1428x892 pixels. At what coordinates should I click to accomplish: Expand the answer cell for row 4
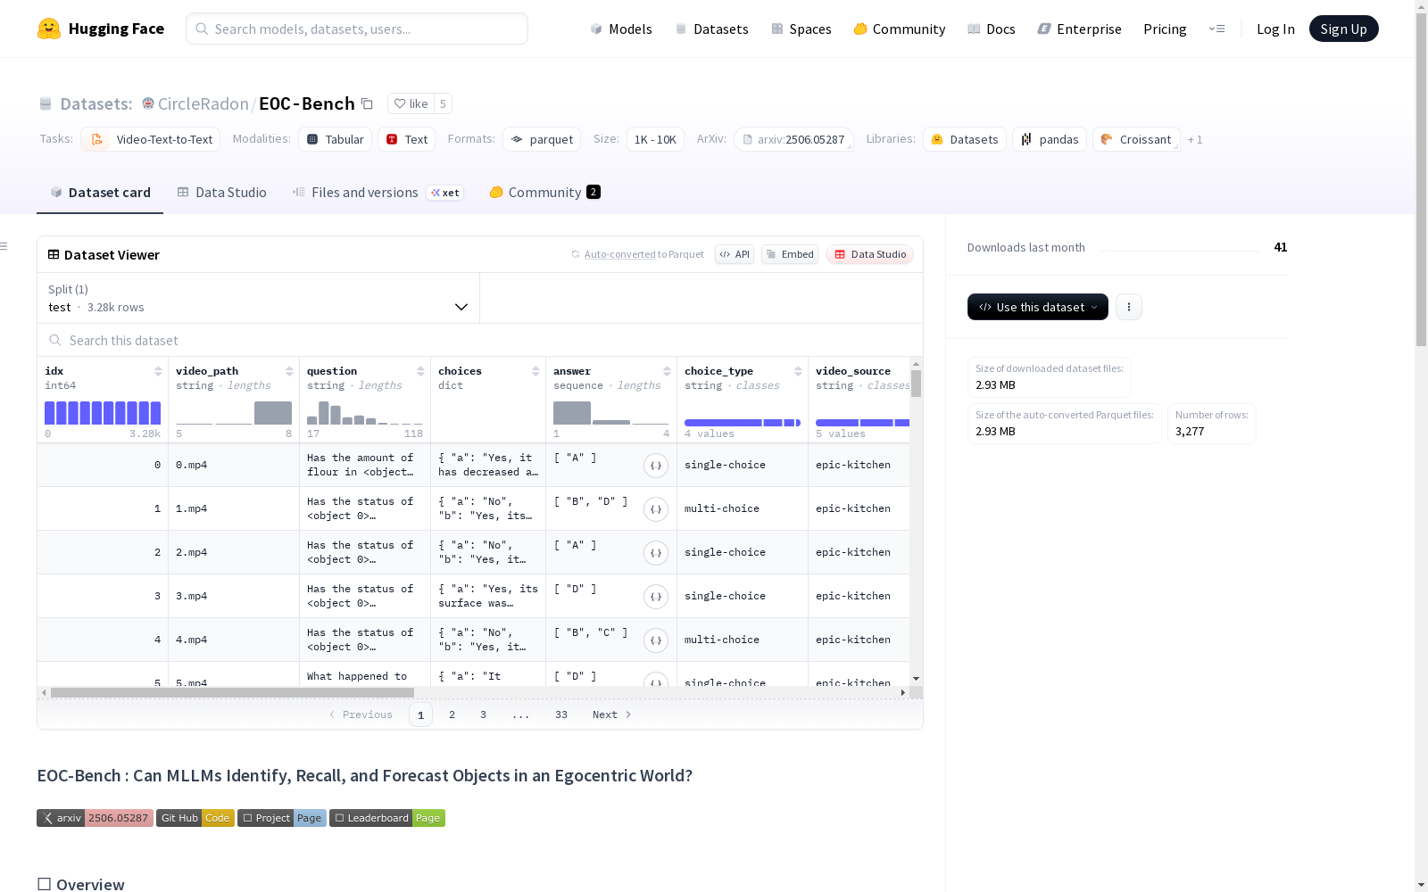click(x=656, y=640)
